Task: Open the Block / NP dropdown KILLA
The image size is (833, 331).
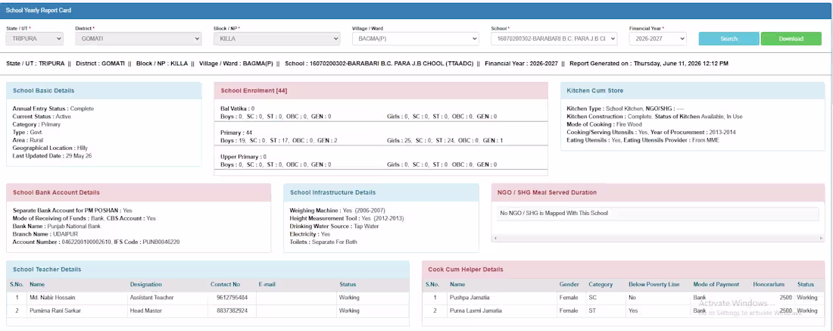Action: 276,39
